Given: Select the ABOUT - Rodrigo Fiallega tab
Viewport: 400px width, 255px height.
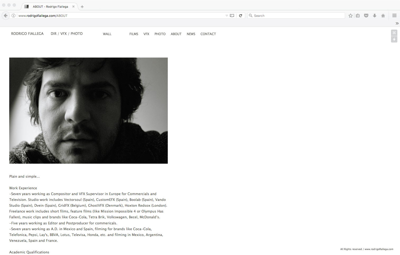Looking at the screenshot, I should tap(49, 7).
